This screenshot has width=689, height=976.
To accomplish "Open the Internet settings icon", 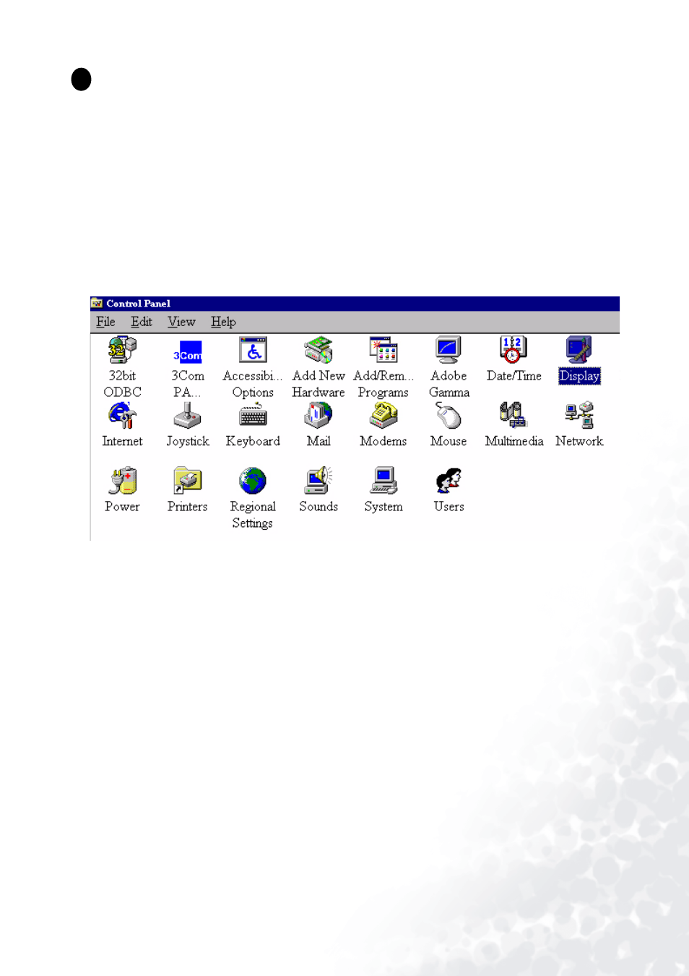I will (122, 416).
